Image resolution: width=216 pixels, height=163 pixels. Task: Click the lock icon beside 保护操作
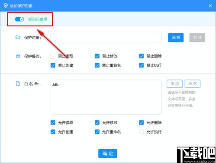[x=18, y=56]
